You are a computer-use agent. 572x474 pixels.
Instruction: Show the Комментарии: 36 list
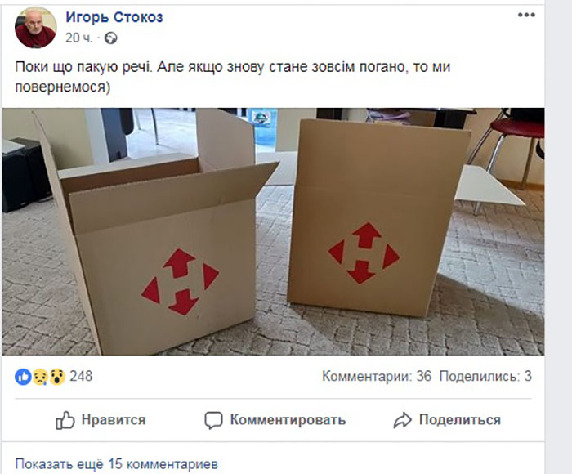377,376
